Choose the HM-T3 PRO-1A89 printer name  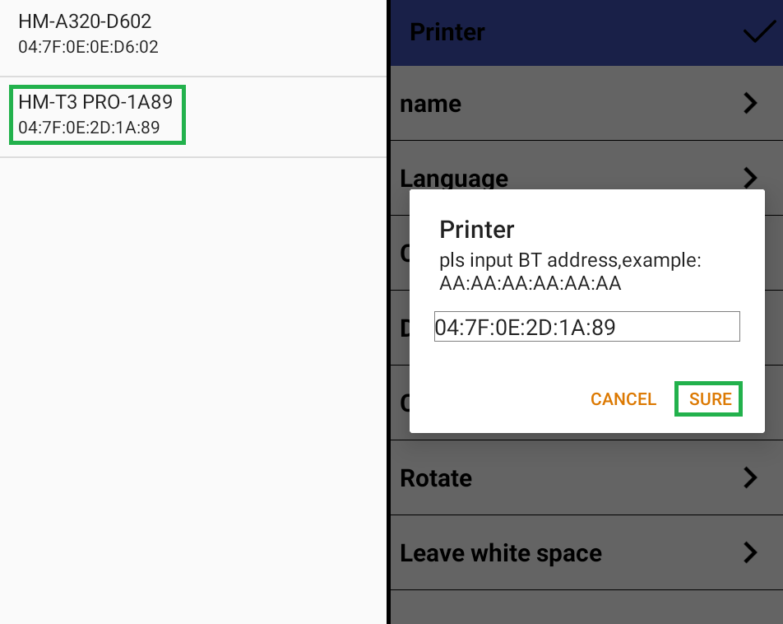95,103
